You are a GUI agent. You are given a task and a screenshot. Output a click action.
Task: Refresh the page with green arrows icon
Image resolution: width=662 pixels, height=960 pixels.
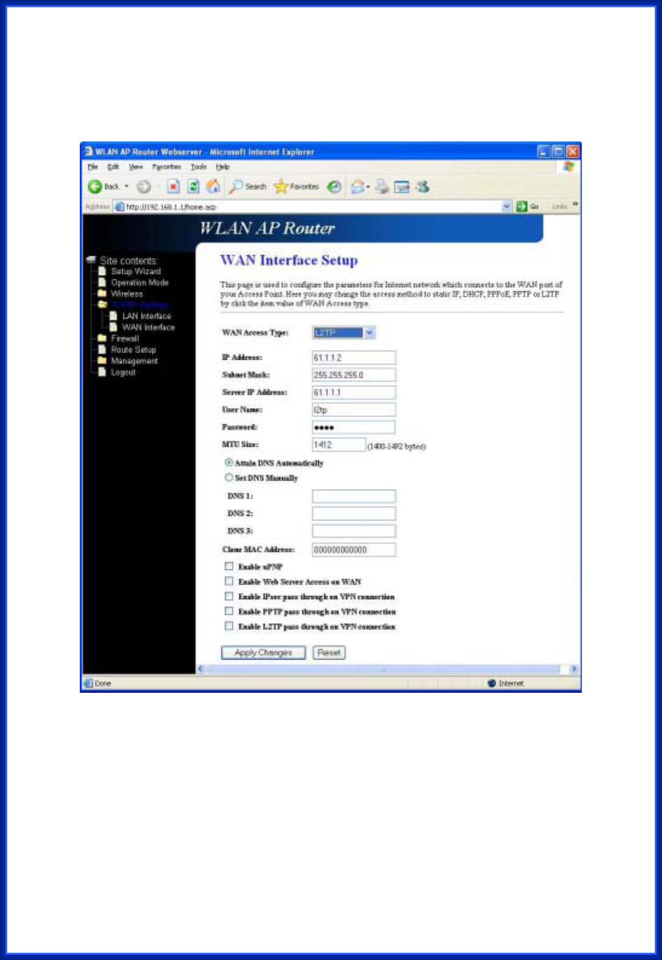tap(193, 187)
